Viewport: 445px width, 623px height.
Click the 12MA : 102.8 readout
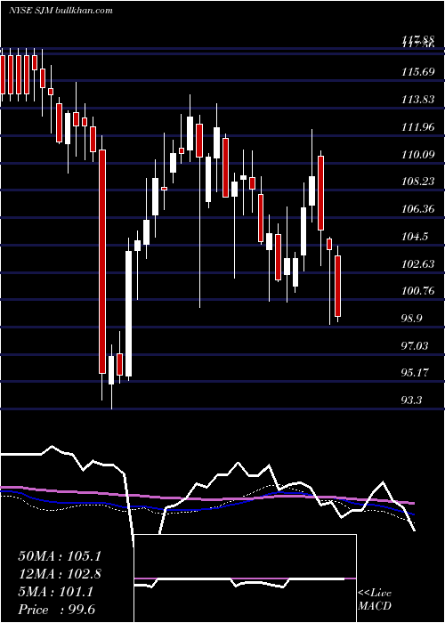point(60,574)
